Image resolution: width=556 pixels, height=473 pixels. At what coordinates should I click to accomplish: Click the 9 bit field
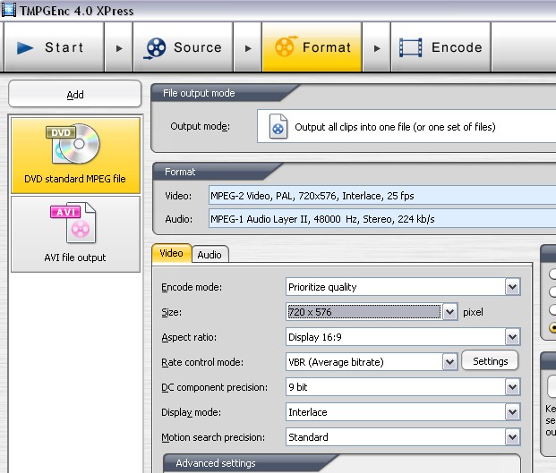(x=403, y=387)
